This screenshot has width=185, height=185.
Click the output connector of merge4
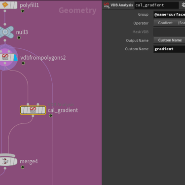[x=5, y=168]
